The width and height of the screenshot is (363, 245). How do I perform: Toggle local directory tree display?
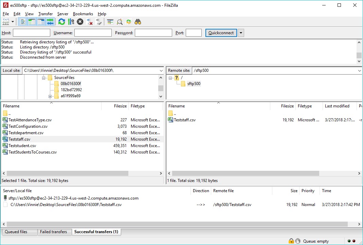pyautogui.click(x=32, y=22)
